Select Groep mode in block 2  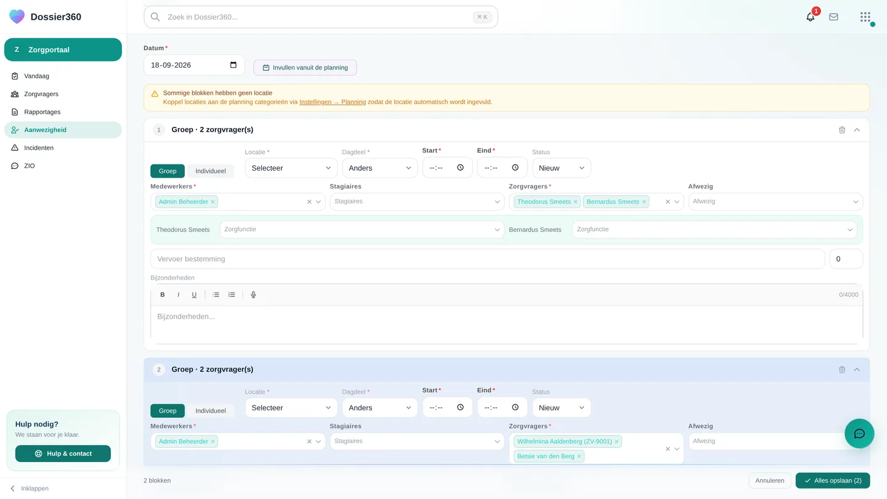[168, 411]
